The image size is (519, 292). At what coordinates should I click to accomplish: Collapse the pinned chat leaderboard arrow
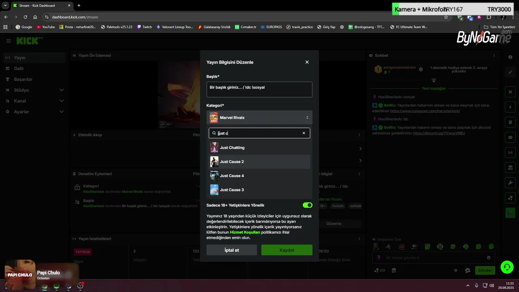pyautogui.click(x=434, y=80)
